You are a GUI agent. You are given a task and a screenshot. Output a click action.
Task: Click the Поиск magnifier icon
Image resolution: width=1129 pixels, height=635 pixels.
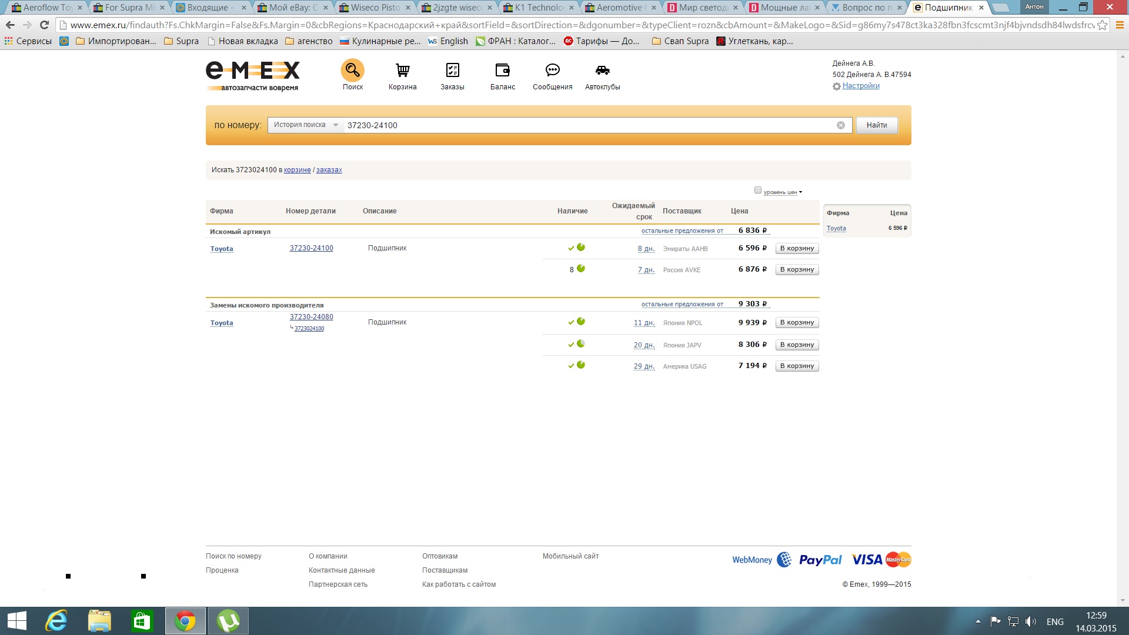[x=352, y=71]
